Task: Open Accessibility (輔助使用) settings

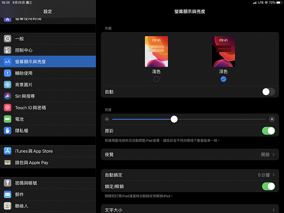Action: pyautogui.click(x=48, y=73)
